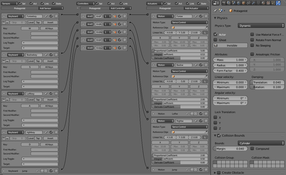The image size is (286, 175).
Task: Pick Reference Object with eyedropper in Forew actuator
Action: click(206, 28)
